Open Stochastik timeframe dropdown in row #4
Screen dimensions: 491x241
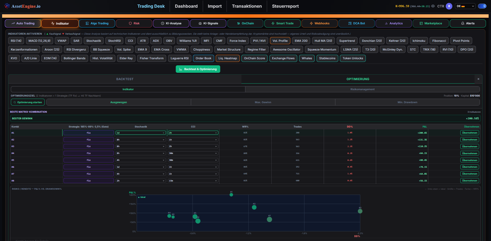pos(141,153)
